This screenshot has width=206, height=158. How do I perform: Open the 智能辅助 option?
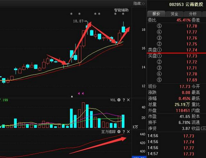pos(121,10)
